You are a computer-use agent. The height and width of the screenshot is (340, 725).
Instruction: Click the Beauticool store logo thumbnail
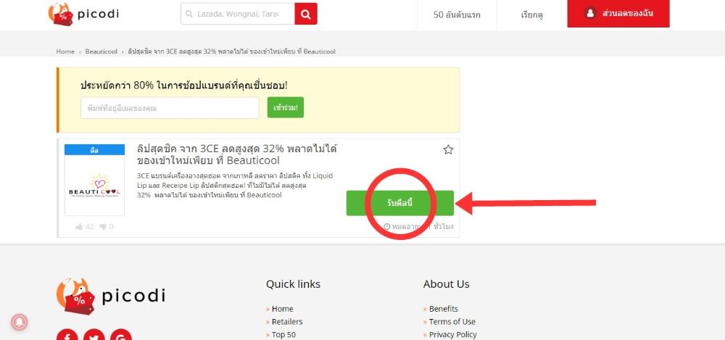pyautogui.click(x=94, y=186)
